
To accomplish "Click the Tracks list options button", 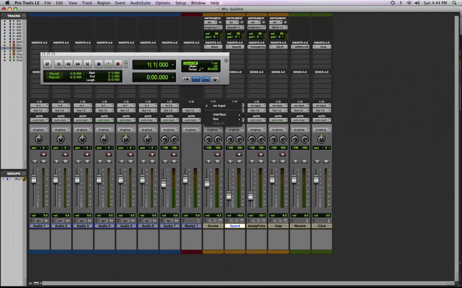I will (x=24, y=16).
